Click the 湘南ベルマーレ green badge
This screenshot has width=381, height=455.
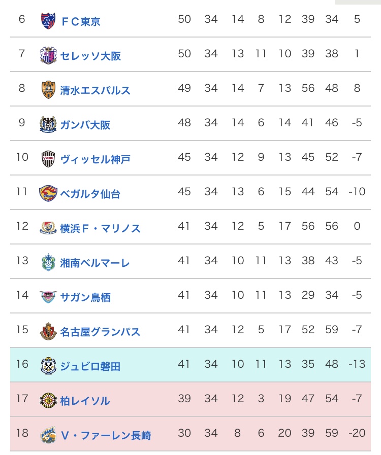point(48,262)
